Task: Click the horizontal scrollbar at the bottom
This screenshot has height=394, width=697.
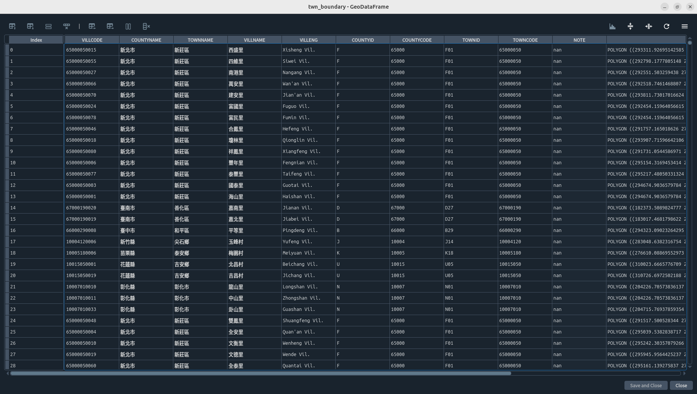Action: click(261, 373)
